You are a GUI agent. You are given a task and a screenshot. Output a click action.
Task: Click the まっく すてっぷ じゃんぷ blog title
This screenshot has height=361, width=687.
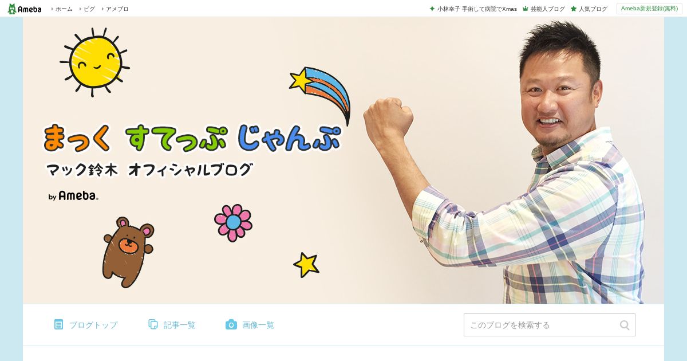pyautogui.click(x=192, y=138)
